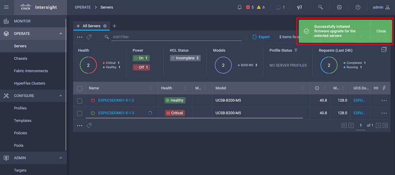Filter by Power On servers
395x175 pixels.
[141, 58]
